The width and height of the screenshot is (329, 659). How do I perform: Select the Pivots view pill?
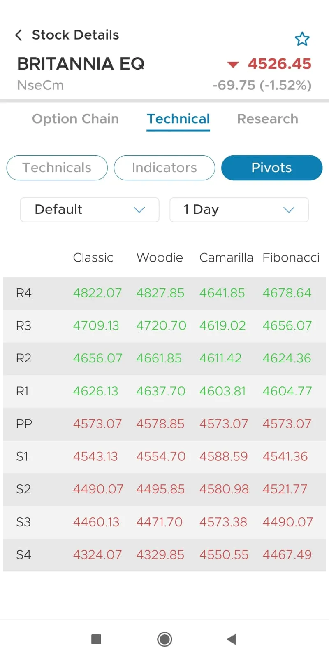[x=272, y=168]
